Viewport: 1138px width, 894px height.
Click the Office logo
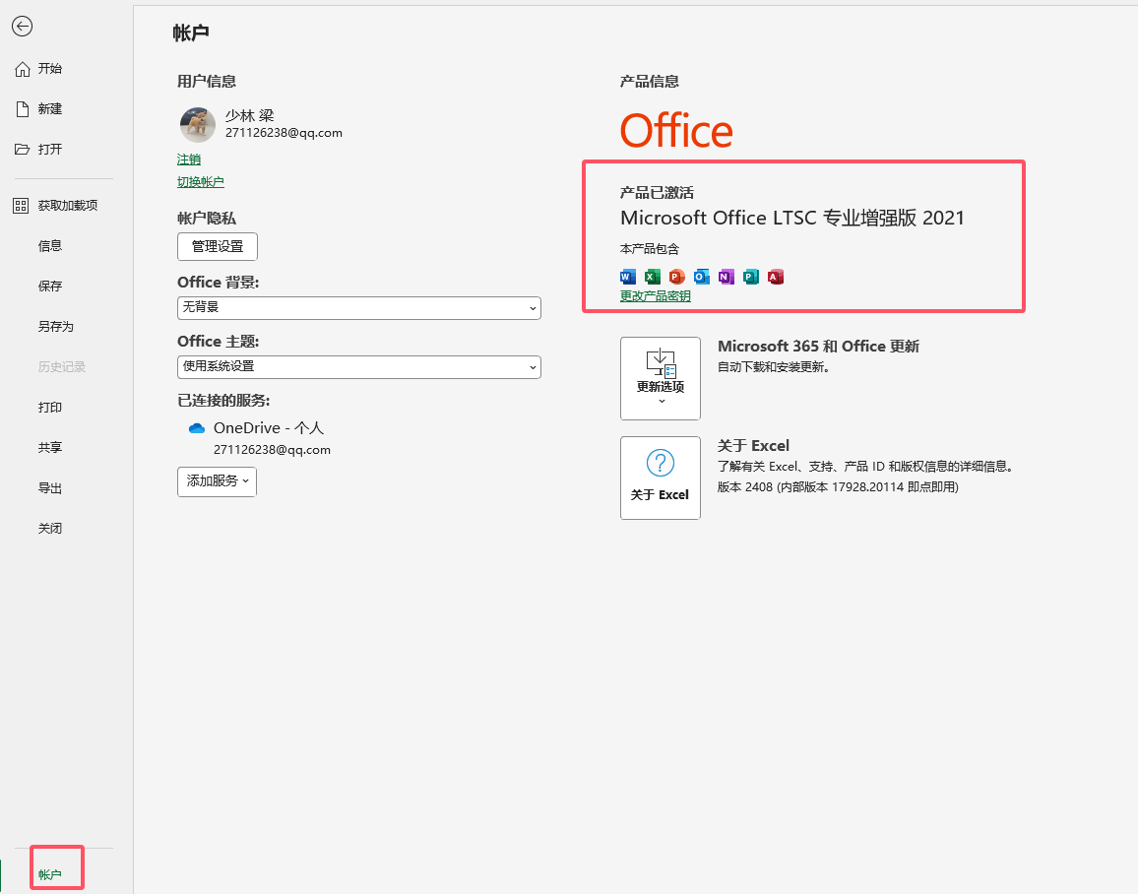click(676, 131)
